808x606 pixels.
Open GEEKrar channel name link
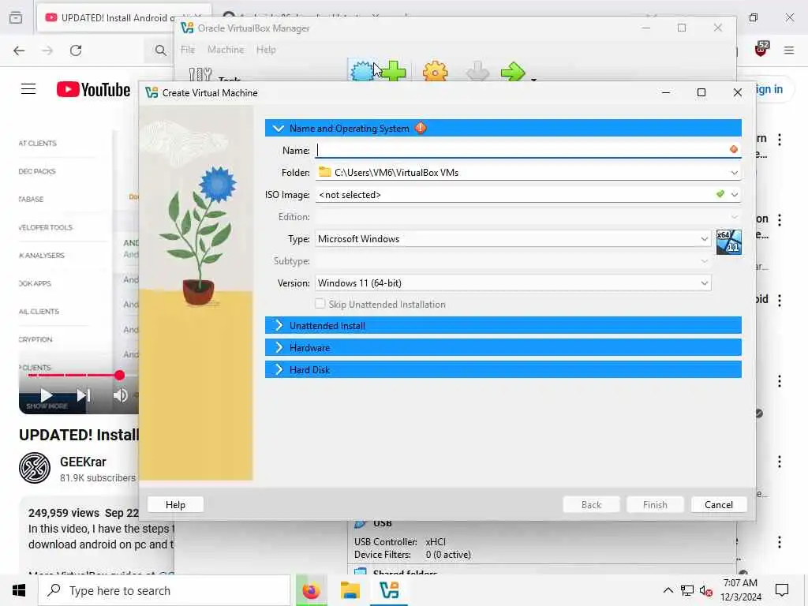pos(83,462)
